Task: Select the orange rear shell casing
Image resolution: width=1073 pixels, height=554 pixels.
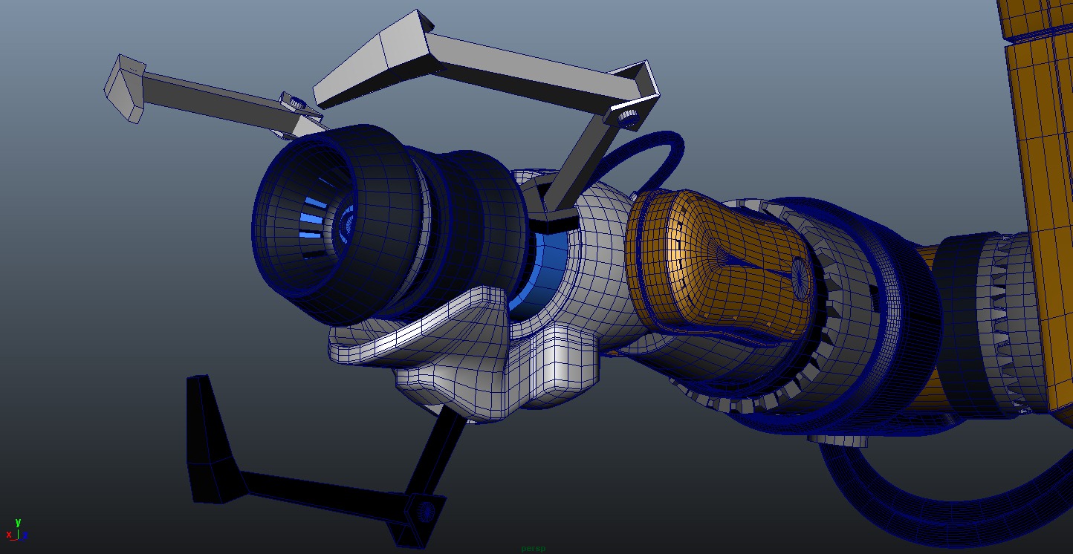Action: (721, 267)
